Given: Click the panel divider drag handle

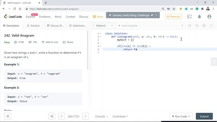Looking at the screenshot, I should click(x=90, y=65).
